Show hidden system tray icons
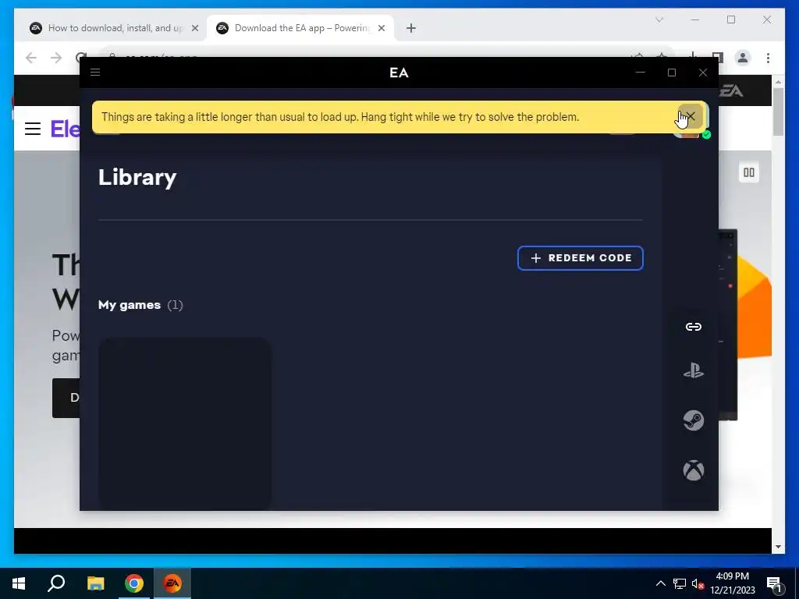 660,583
